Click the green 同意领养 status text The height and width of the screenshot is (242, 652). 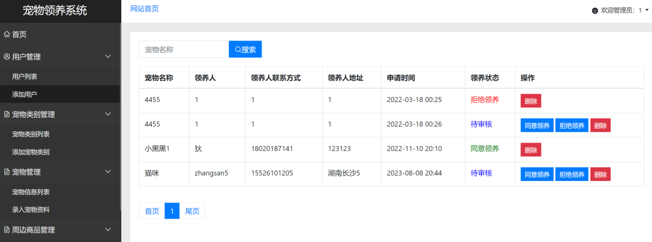tap(484, 149)
